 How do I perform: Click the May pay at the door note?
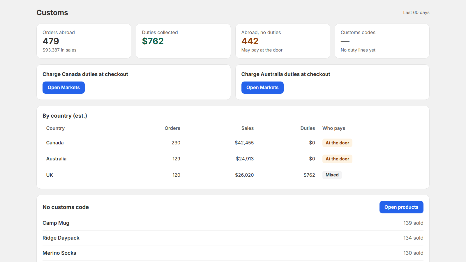(x=262, y=50)
